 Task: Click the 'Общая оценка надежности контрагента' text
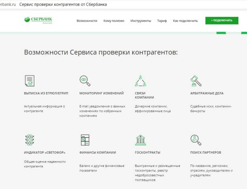[x=45, y=164]
